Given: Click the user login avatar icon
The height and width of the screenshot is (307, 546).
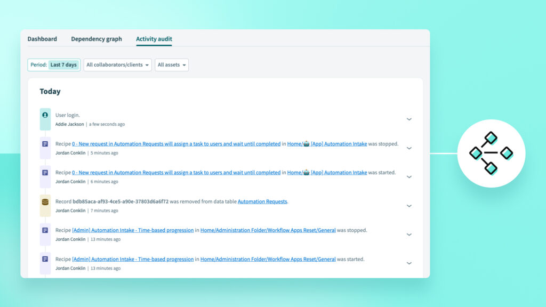Looking at the screenshot, I should [45, 115].
